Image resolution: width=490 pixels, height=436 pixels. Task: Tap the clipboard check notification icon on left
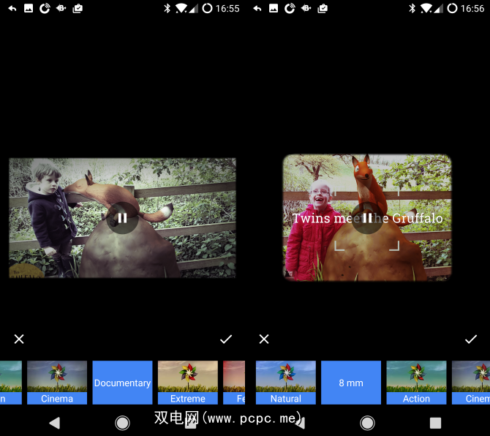click(78, 9)
